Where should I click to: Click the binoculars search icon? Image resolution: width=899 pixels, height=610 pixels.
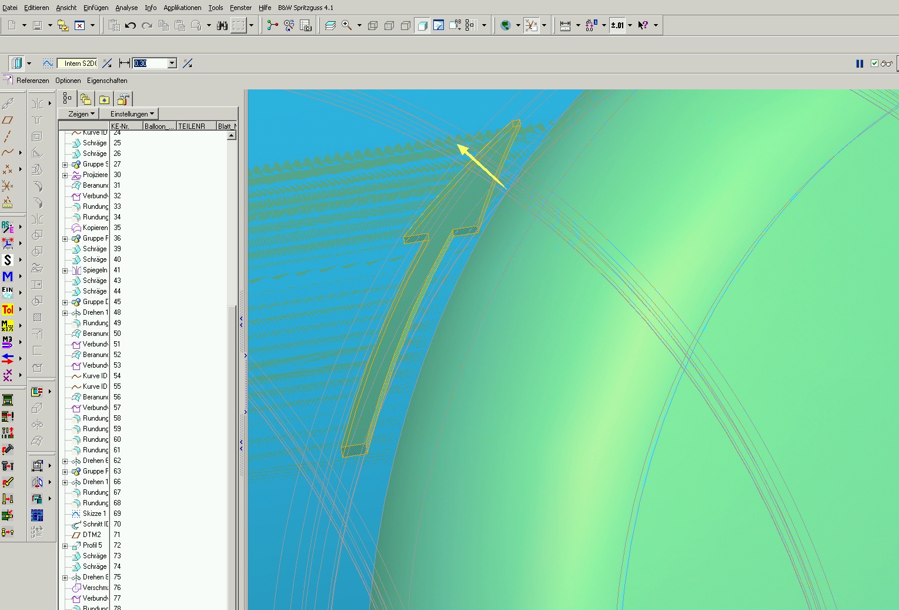coord(222,25)
